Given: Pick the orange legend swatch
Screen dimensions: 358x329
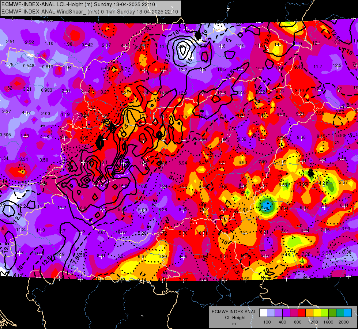Looking at the screenshot, I should (309, 313).
